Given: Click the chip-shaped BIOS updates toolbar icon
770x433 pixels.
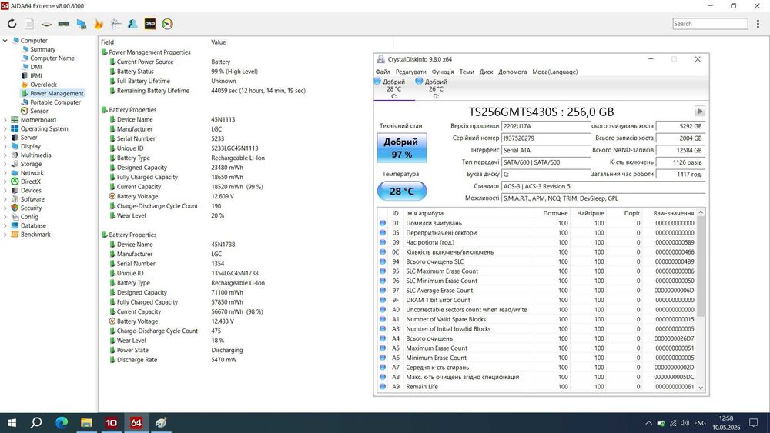Looking at the screenshot, I should point(46,24).
